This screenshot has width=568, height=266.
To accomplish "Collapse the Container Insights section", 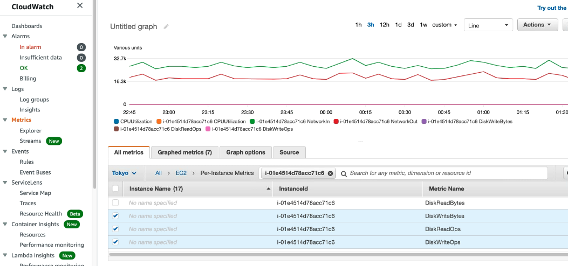I will click(5, 224).
